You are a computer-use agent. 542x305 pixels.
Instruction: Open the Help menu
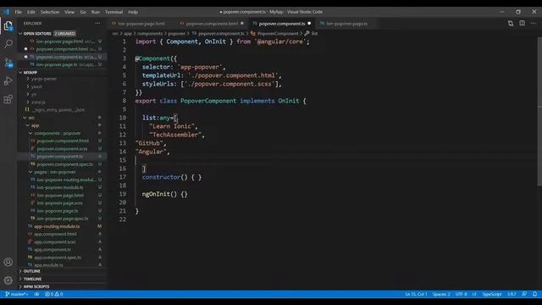point(133,12)
